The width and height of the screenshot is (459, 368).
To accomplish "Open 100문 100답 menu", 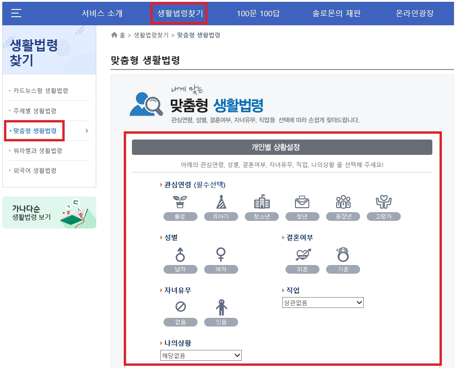I will click(x=258, y=14).
